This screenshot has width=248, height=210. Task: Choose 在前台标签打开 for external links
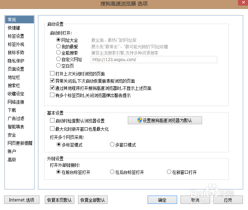[58, 172]
